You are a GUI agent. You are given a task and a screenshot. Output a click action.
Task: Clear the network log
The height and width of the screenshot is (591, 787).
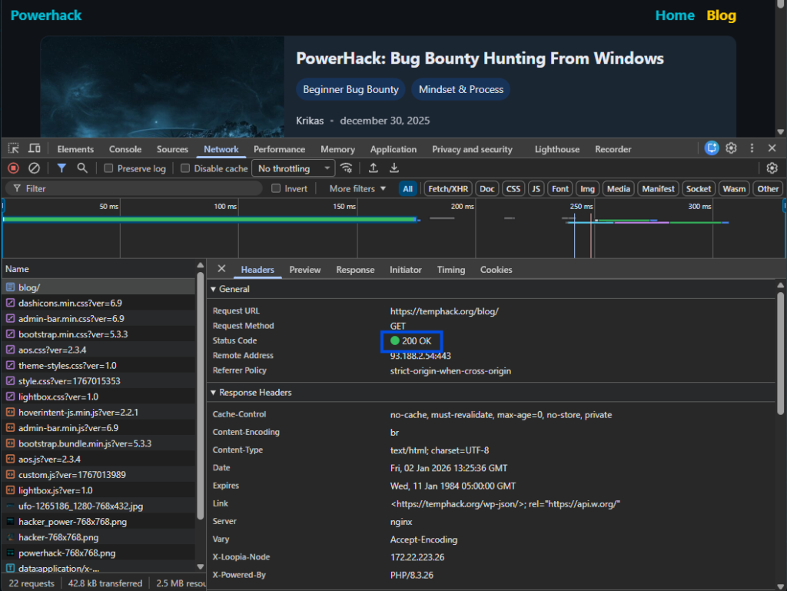(34, 168)
